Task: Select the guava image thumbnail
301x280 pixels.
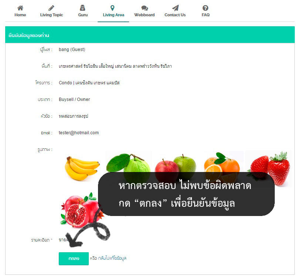Action: (128, 166)
